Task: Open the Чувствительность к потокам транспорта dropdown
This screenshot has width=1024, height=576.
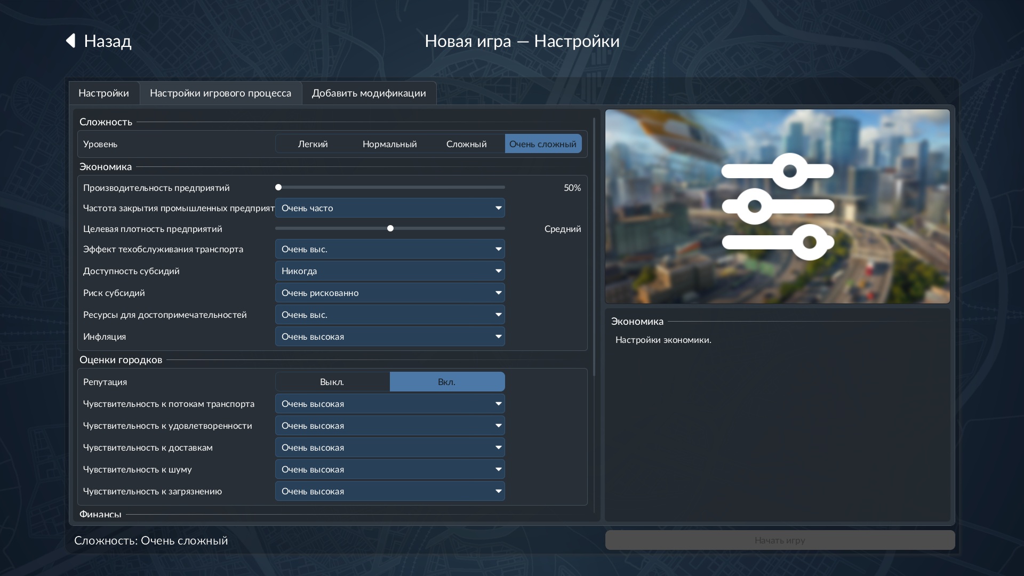Action: pos(390,404)
